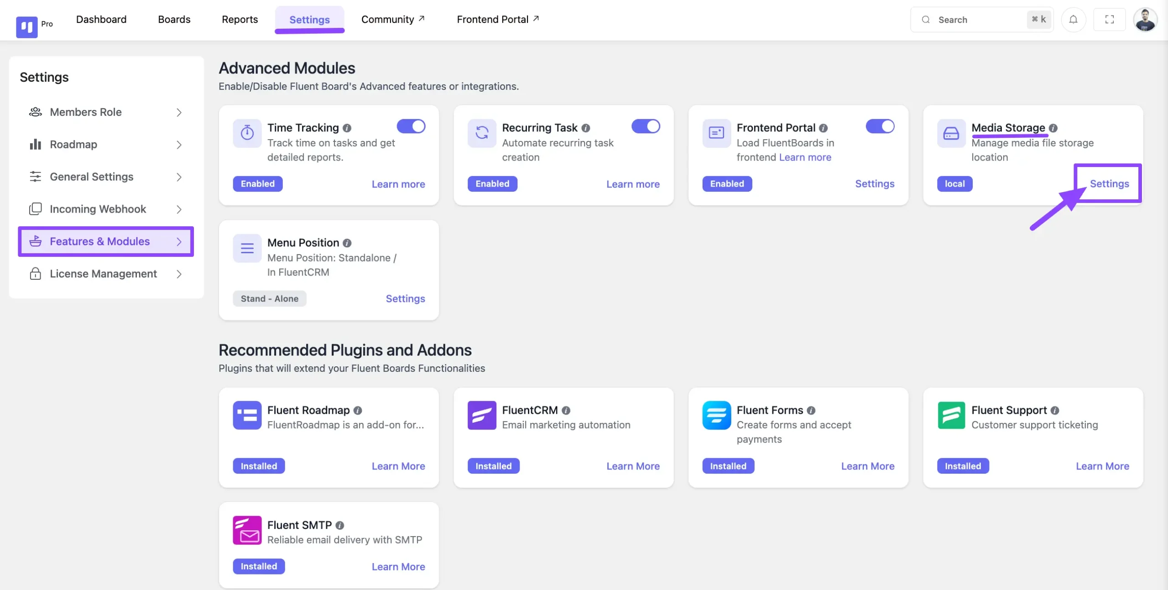Click Learn more on Recurring Task
The width and height of the screenshot is (1168, 590).
point(633,184)
